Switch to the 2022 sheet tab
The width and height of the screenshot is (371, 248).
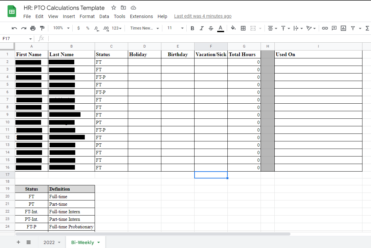tap(49, 242)
